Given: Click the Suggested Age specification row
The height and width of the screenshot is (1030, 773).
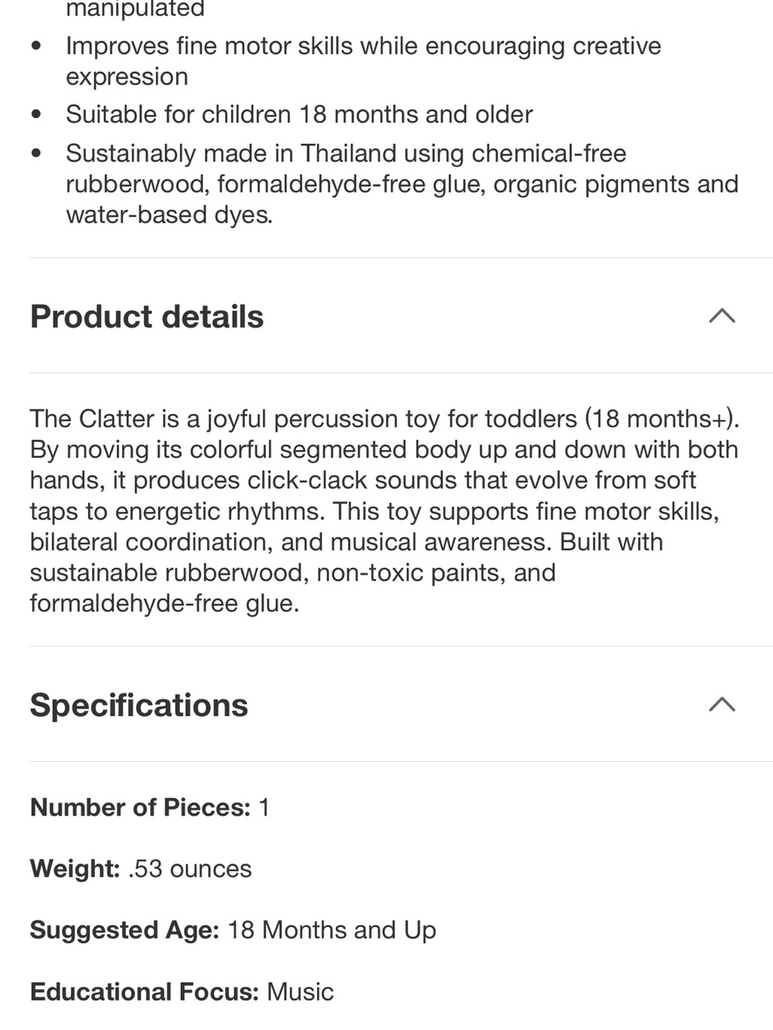Looking at the screenshot, I should point(233,930).
